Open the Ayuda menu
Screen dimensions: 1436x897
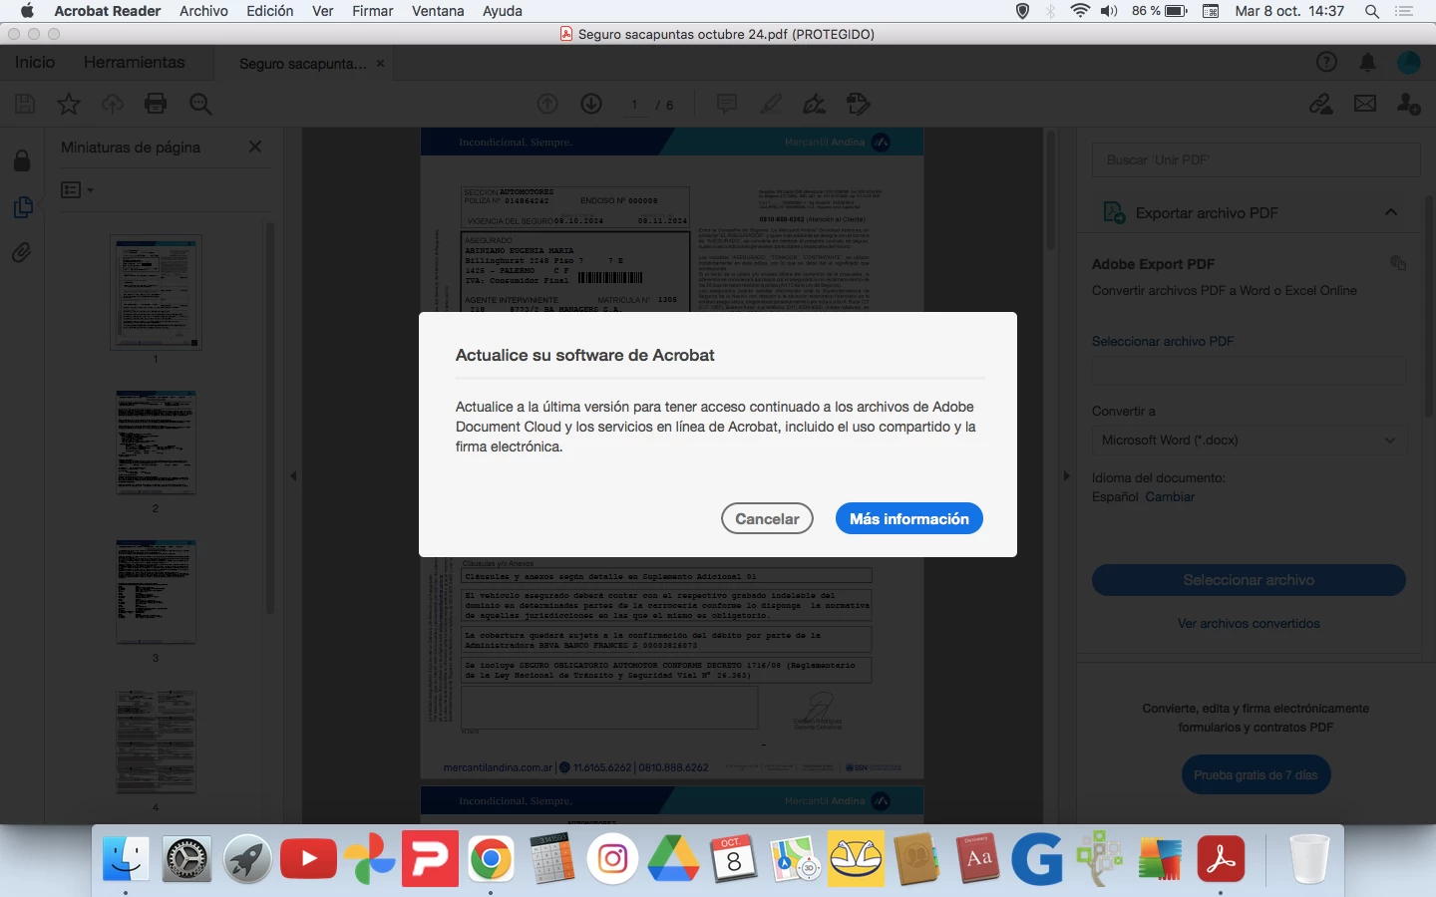(x=503, y=11)
